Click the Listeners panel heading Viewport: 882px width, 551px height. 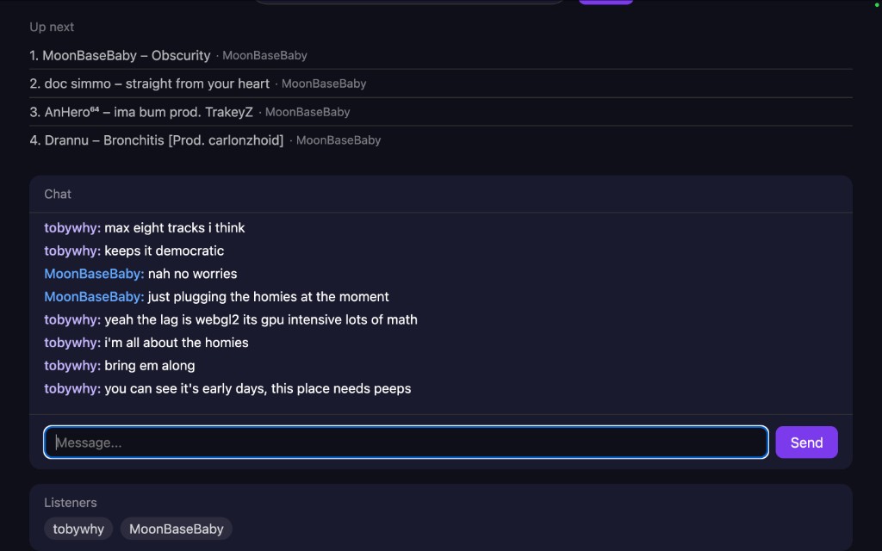point(71,502)
